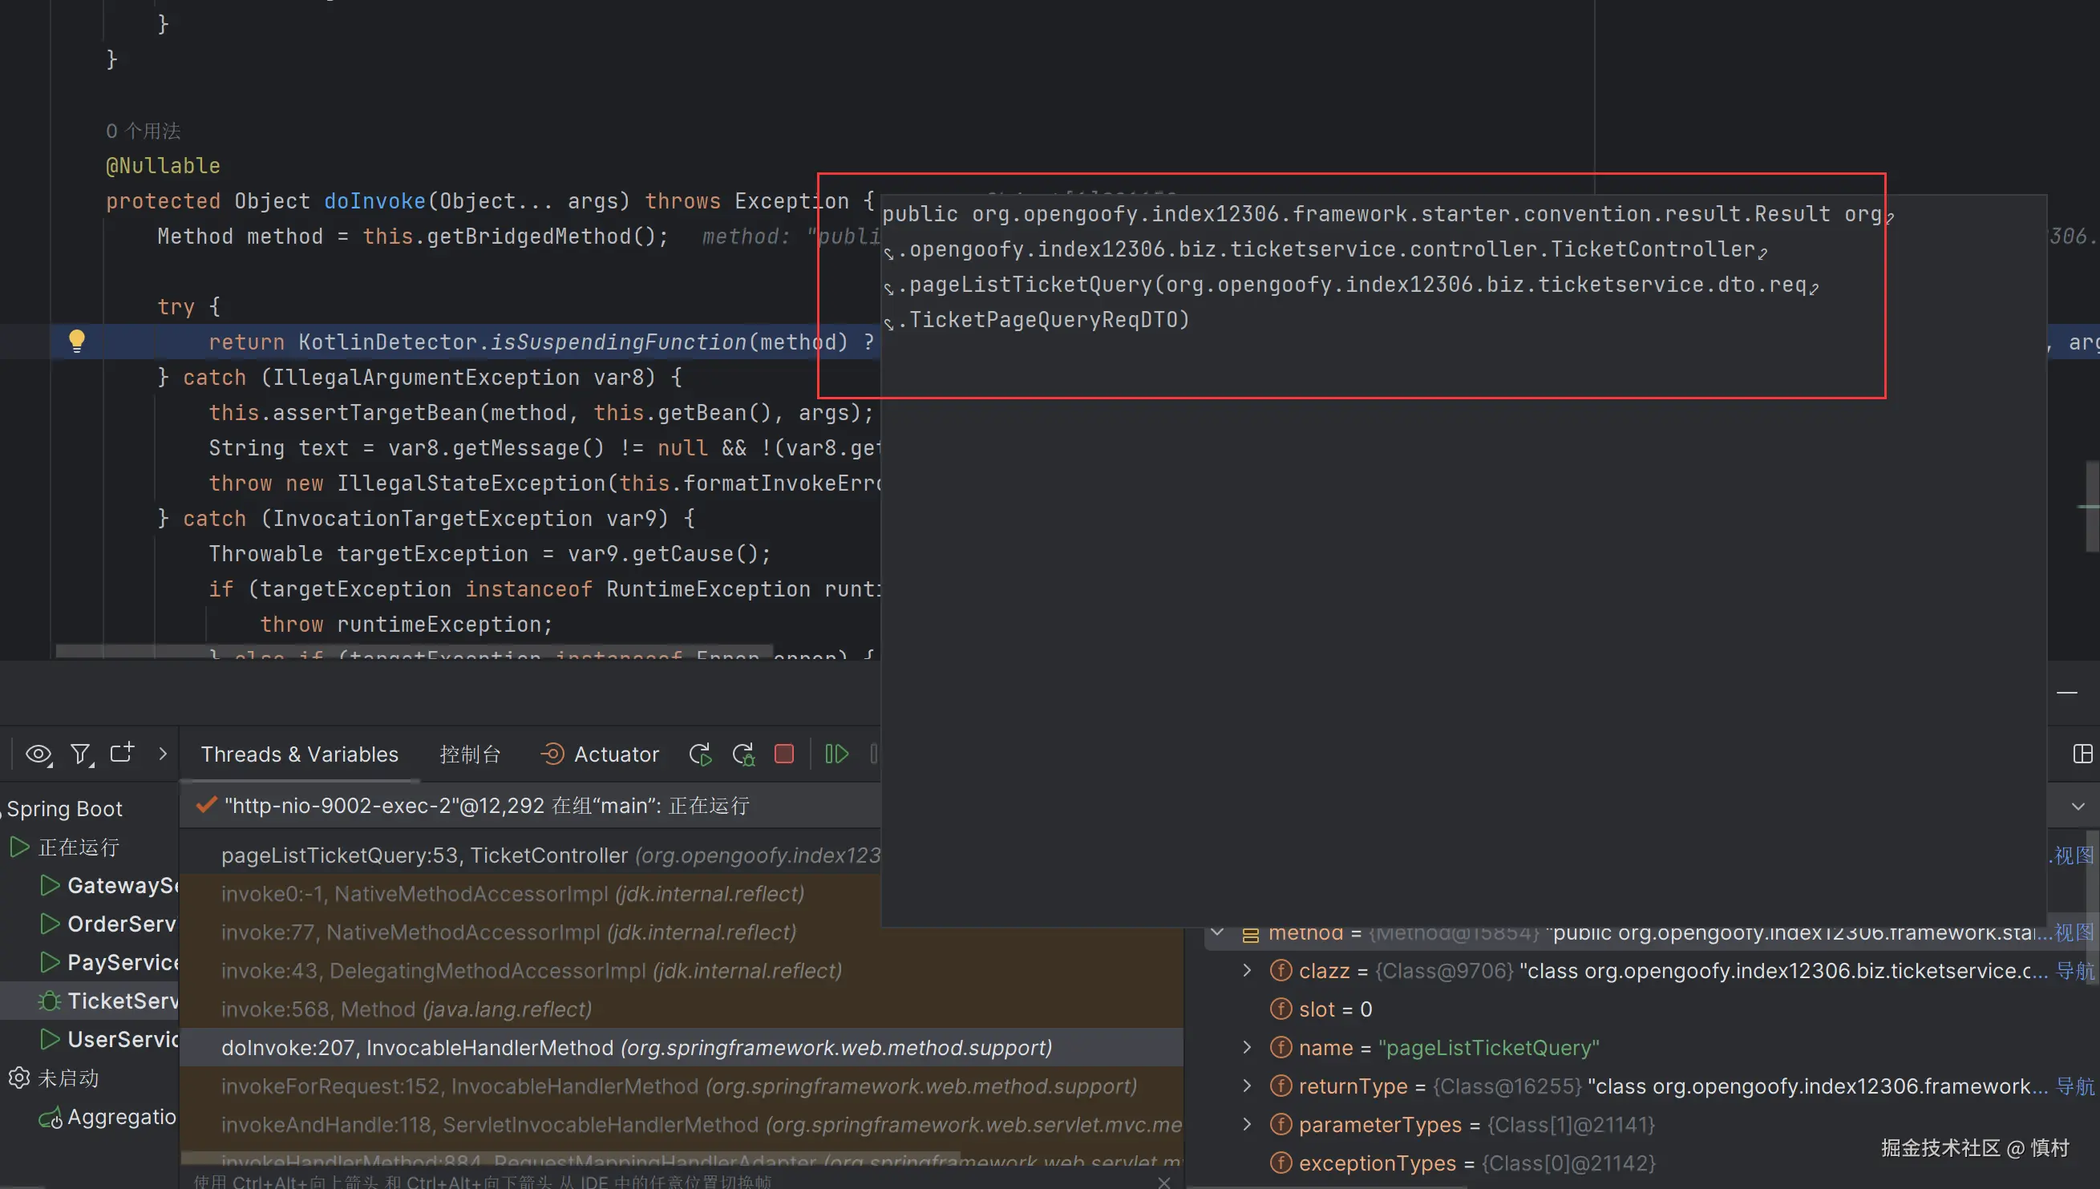2100x1189 pixels.
Task: Click the rerun in debug mode icon
Action: pos(743,754)
